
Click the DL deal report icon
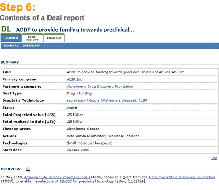coord(6,29)
